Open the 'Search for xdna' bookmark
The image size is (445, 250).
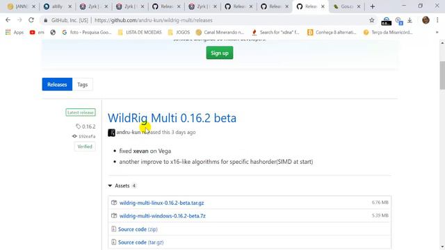click(275, 33)
